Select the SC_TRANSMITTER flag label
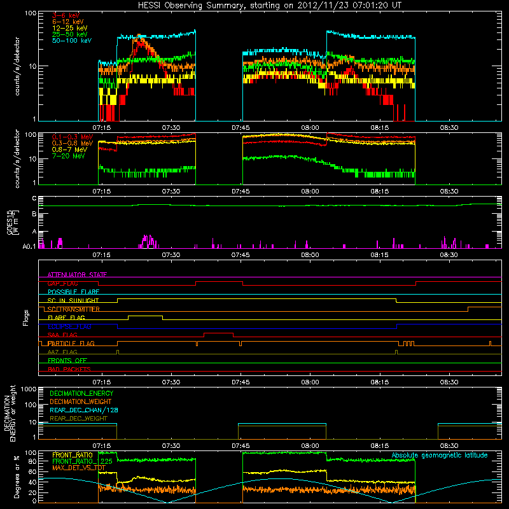The image size is (509, 509). click(73, 309)
